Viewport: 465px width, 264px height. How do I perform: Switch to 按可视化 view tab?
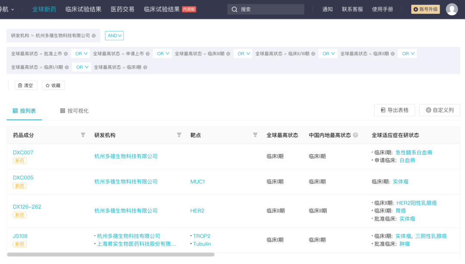pos(74,111)
